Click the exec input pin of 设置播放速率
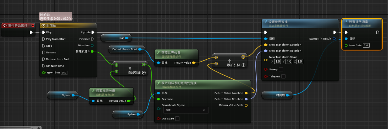Image resolution: width=388 pixels, height=129 pixels. [x=346, y=32]
